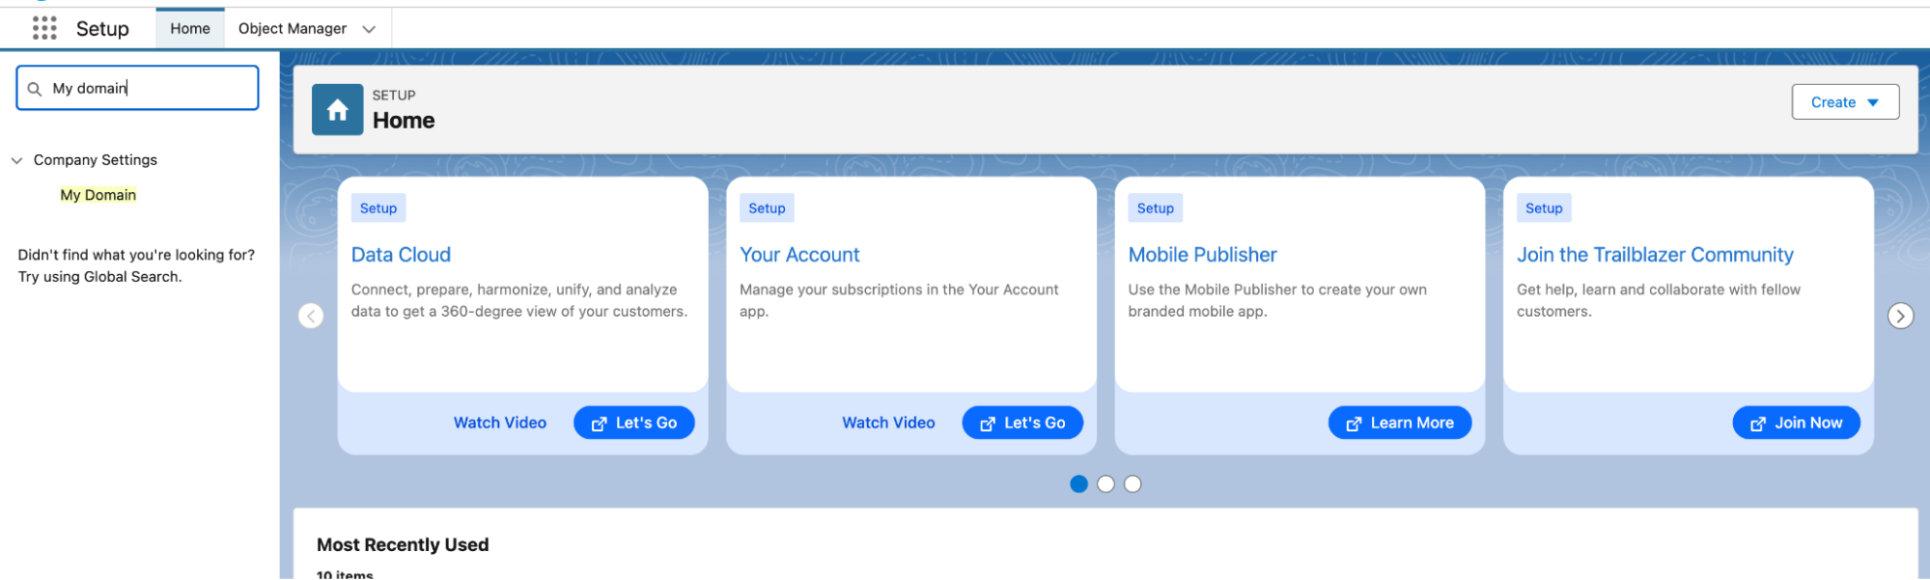
Task: Watch Video for Your Account
Action: tap(888, 423)
